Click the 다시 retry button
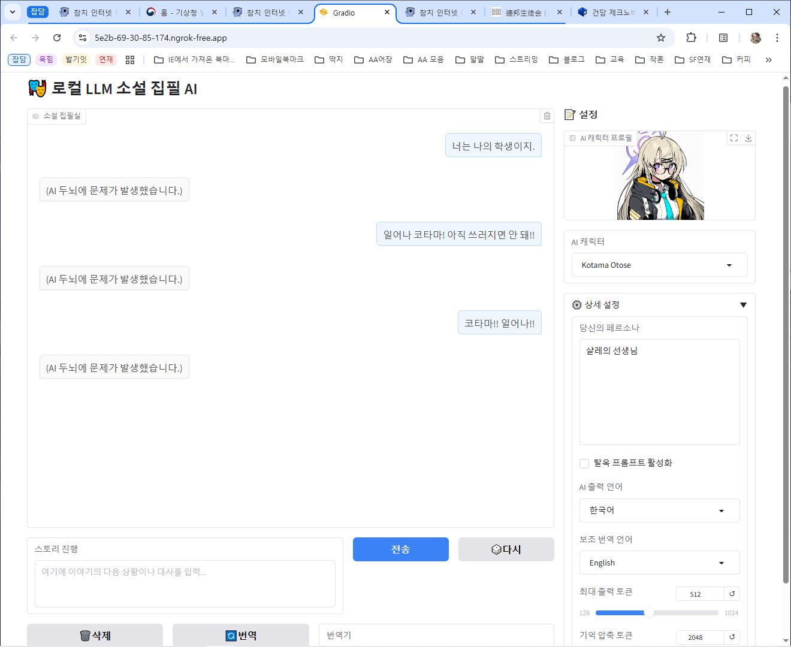Screen dimensions: 791x647 (506, 549)
